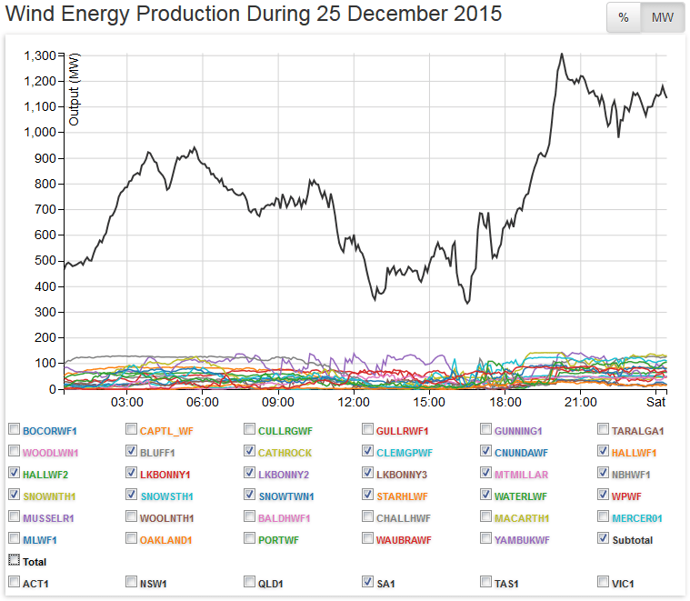Click the peak of the subtotal line
Viewport: 690px width, 601px height.
562,54
